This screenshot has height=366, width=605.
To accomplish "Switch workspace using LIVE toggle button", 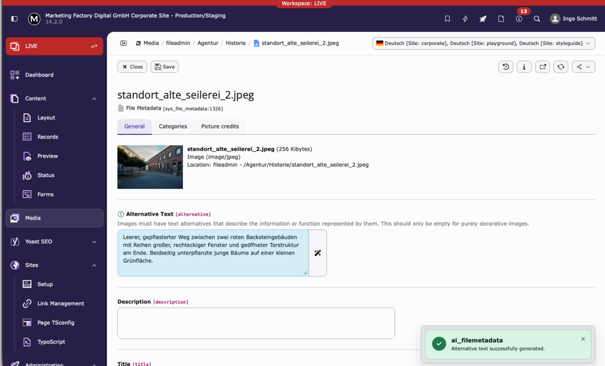I will [94, 46].
